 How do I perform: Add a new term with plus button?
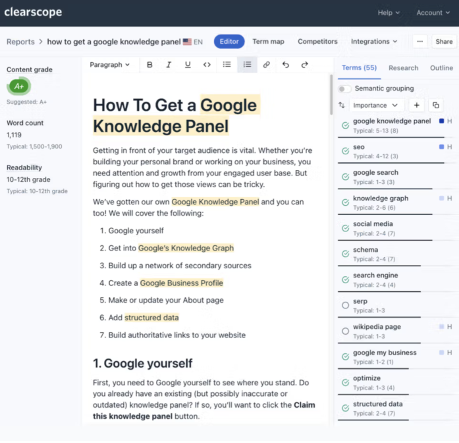point(417,105)
